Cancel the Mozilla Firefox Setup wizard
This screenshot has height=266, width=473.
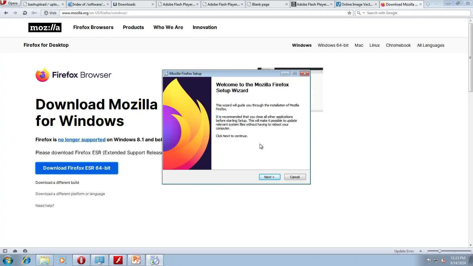tap(295, 177)
